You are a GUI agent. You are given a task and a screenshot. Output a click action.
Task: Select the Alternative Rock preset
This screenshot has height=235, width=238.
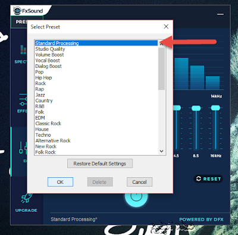click(x=53, y=141)
